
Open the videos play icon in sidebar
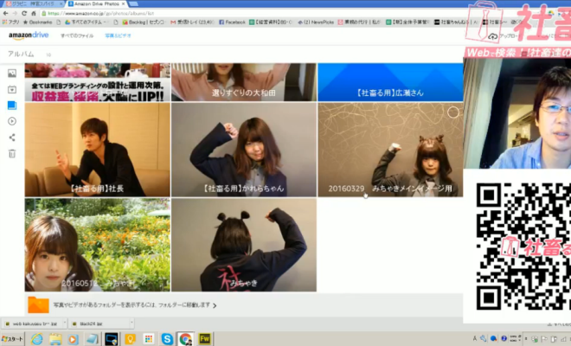coord(12,121)
